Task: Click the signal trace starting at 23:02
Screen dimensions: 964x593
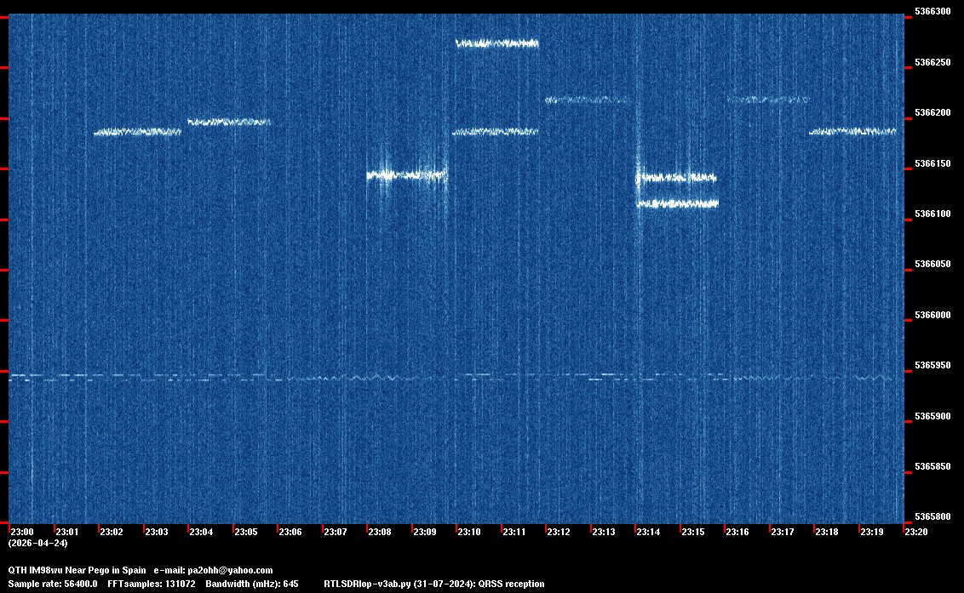Action: 138,132
